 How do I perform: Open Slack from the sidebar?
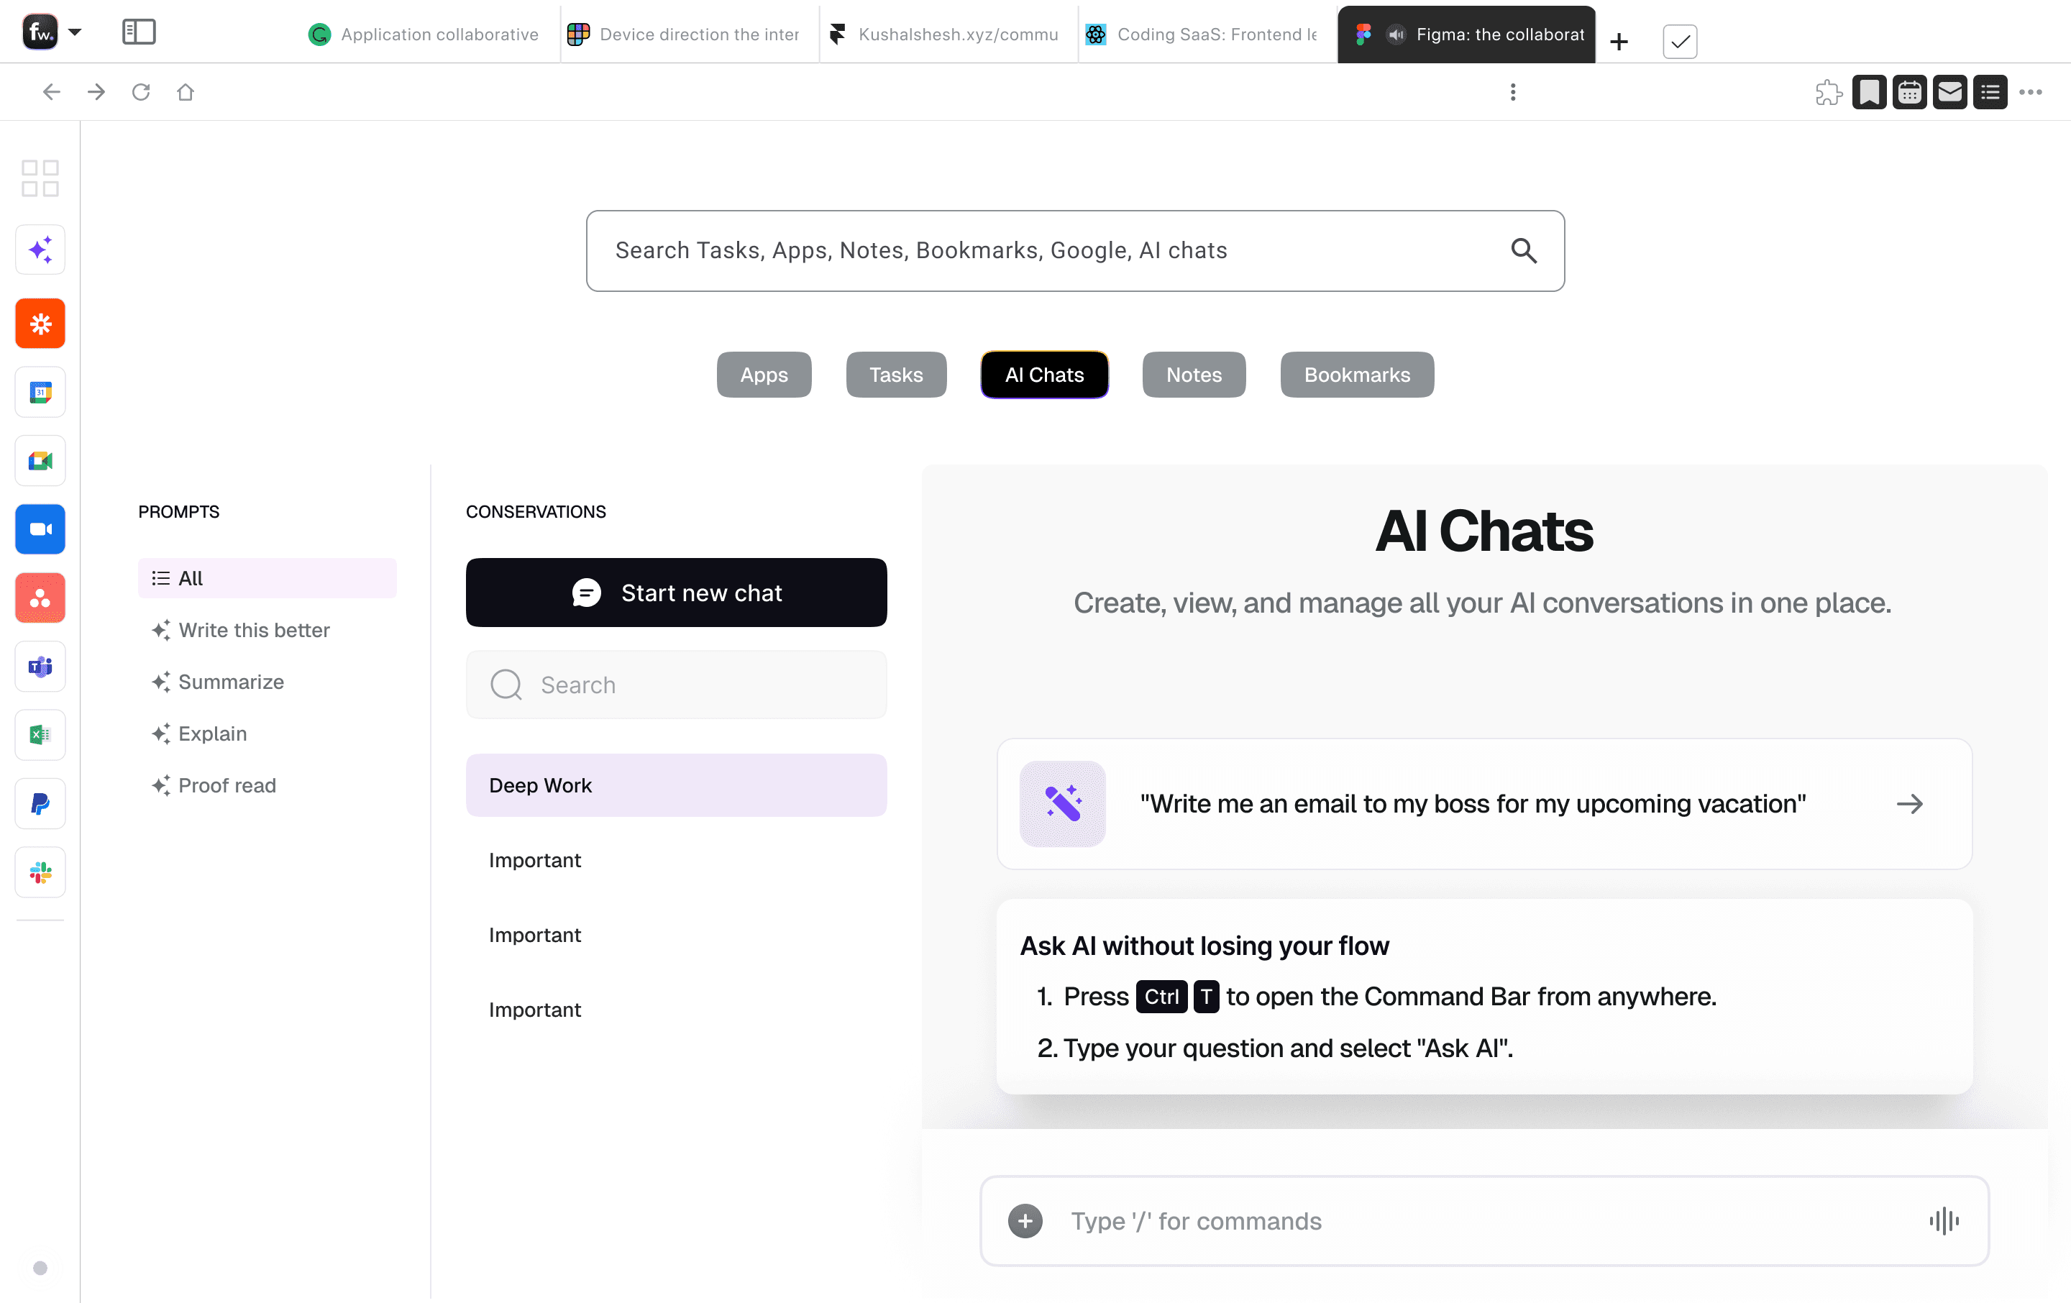tap(40, 872)
